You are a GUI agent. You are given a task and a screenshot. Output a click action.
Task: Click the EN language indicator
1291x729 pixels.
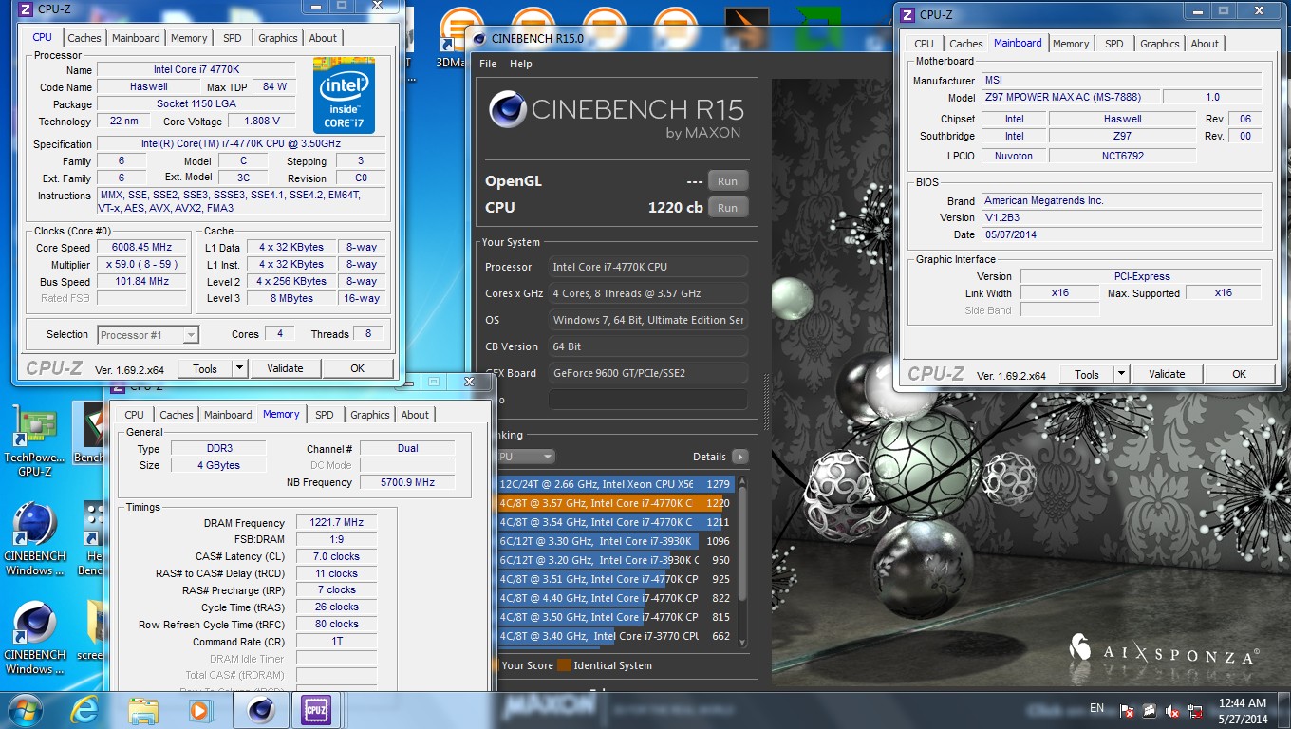(1096, 708)
